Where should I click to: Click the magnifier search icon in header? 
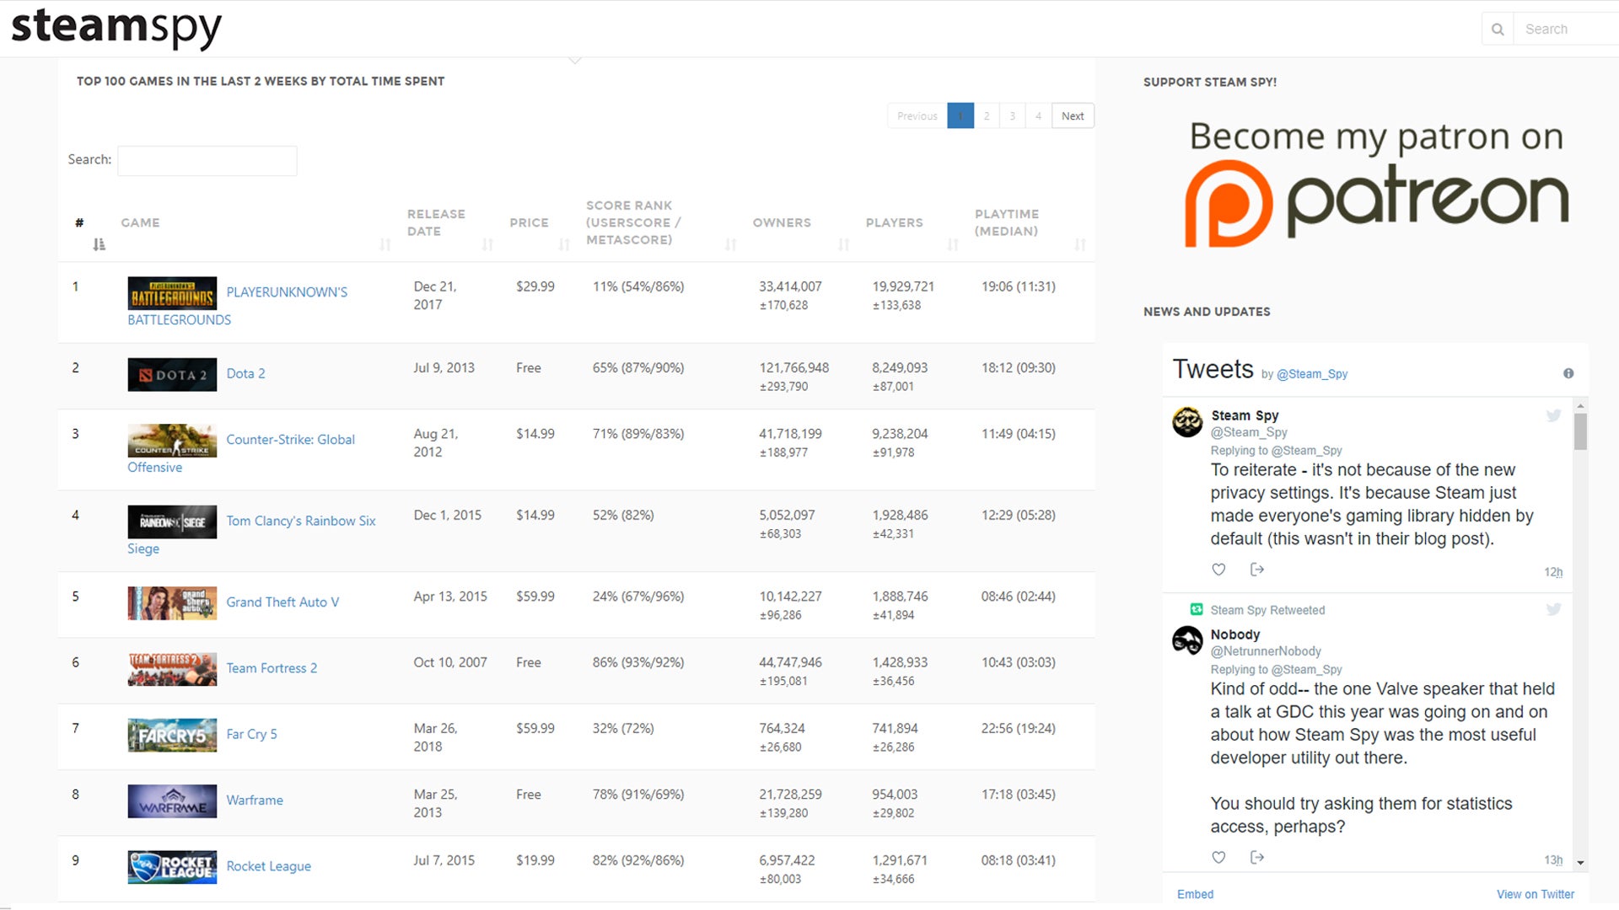pos(1498,29)
